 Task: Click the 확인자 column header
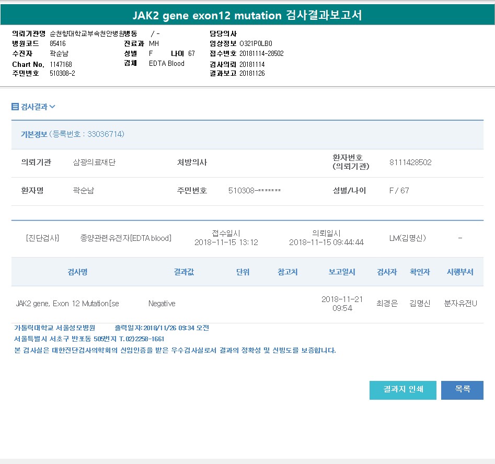pos(420,272)
